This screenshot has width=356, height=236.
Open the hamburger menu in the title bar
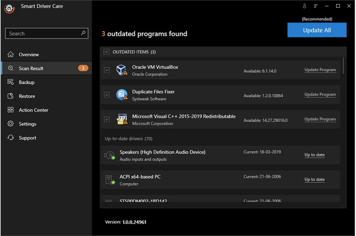click(315, 6)
